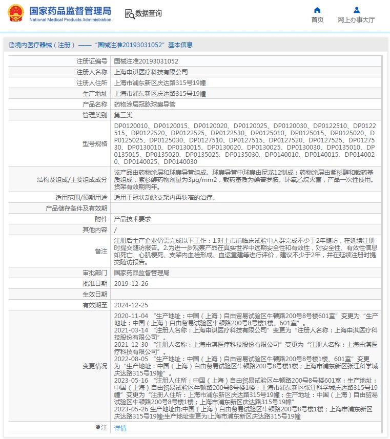
Task: Click the 附件 row label
Action: pos(101,219)
